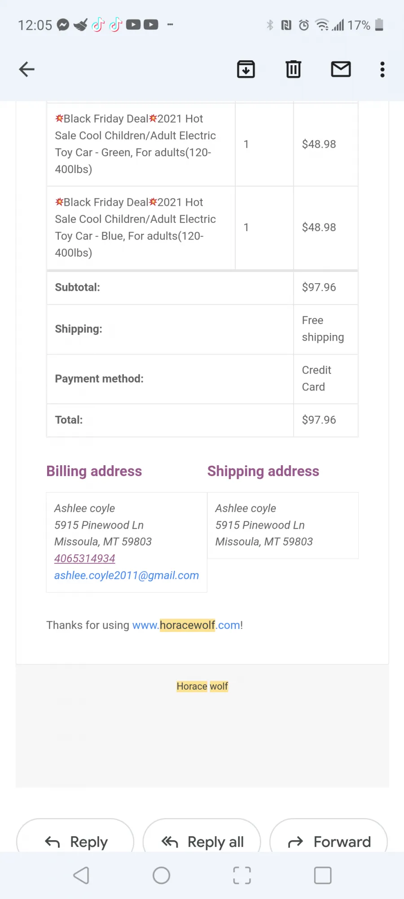Image resolution: width=404 pixels, height=899 pixels.
Task: Mark email as unread with the envelope icon
Action: point(341,69)
